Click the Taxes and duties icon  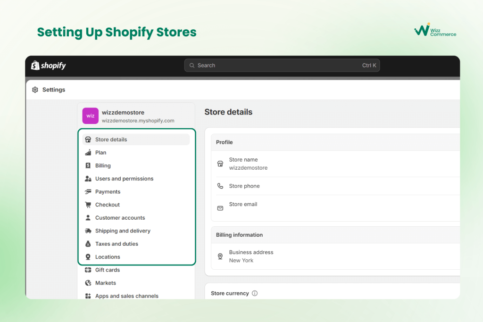point(88,244)
